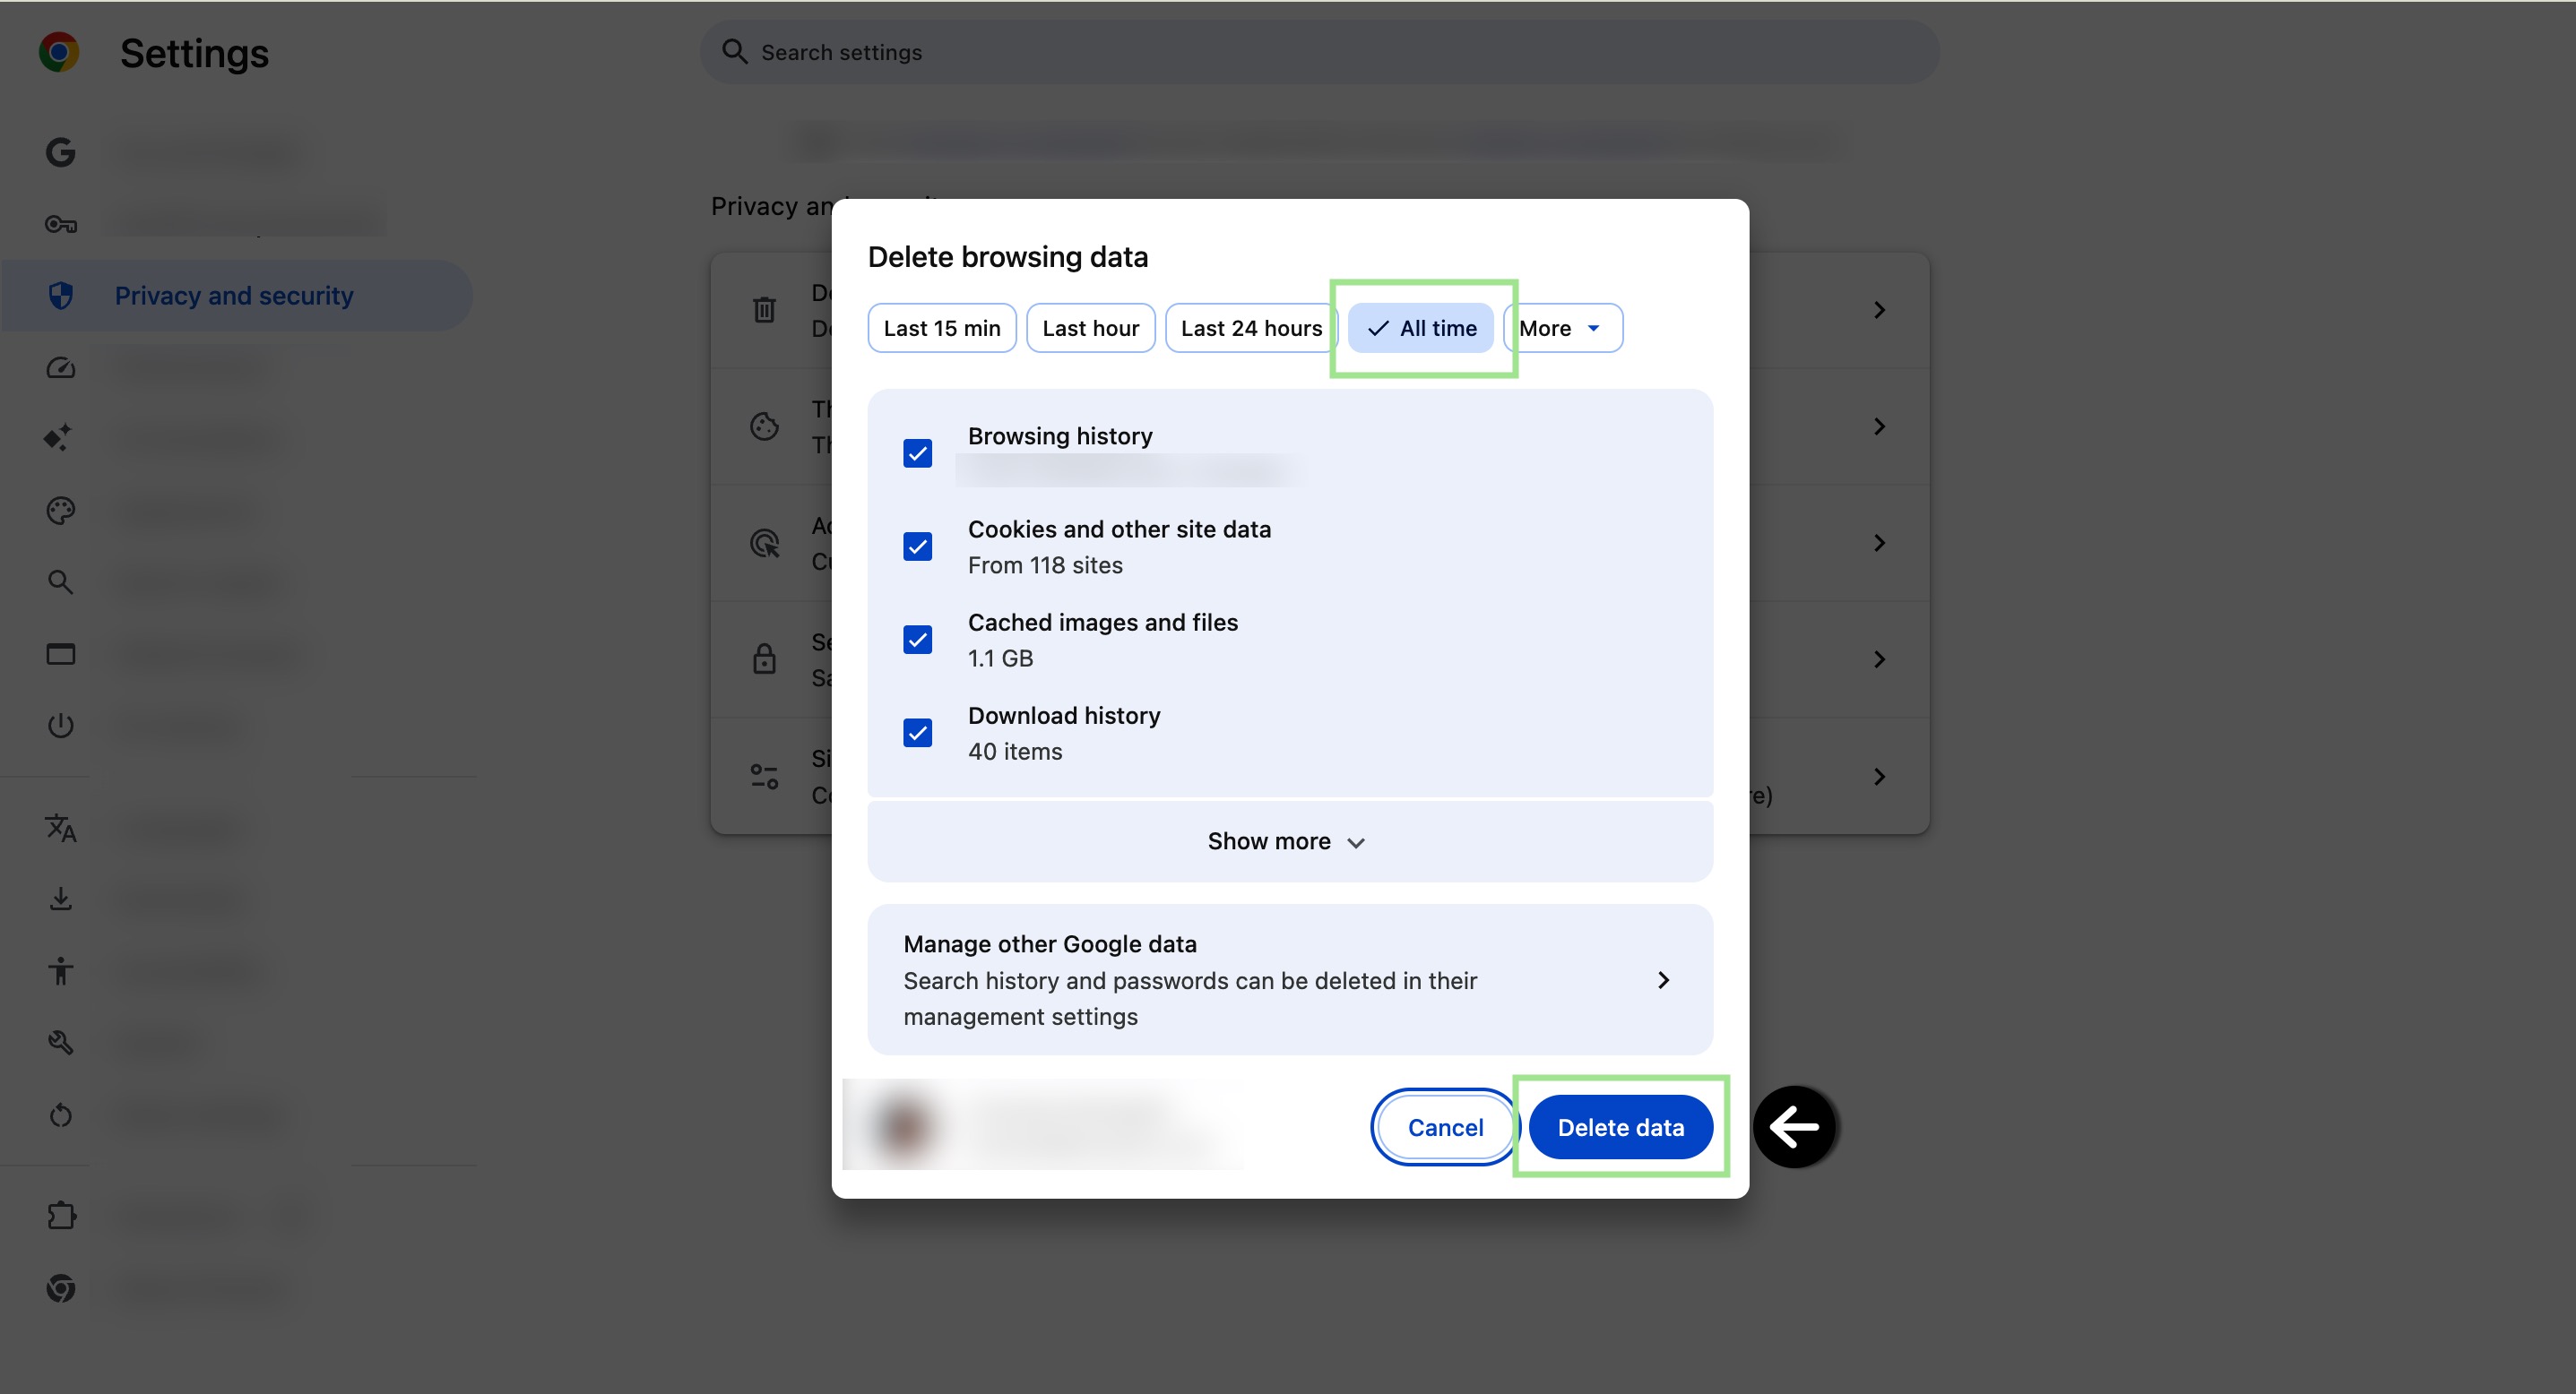Screen dimensions: 2576x1394
Task: Click the 'Delete browsing data' dialog heading
Action: pos(1007,258)
